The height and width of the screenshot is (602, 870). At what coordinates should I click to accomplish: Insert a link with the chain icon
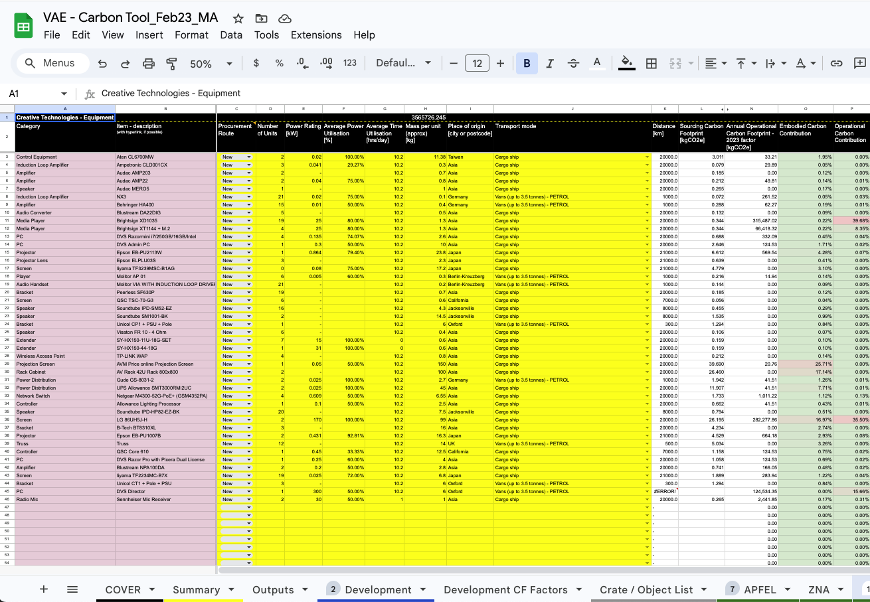click(x=837, y=63)
